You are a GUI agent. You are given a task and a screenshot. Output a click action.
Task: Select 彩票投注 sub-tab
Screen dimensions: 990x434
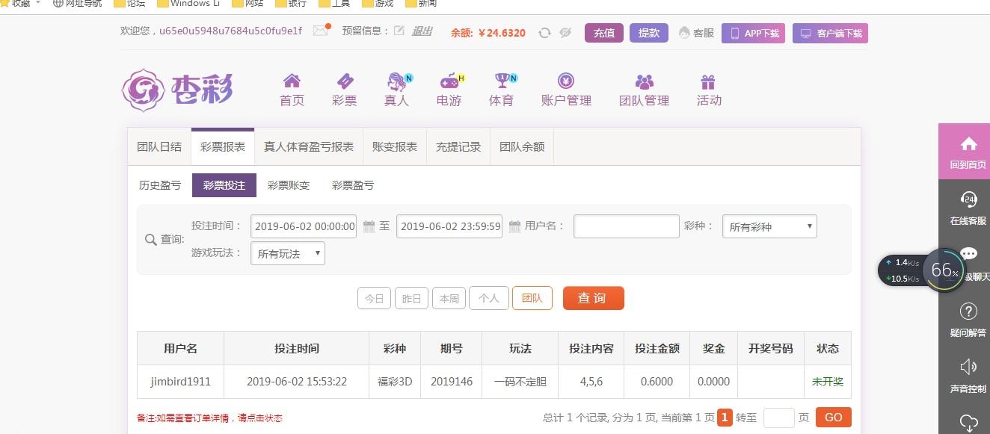(x=224, y=185)
